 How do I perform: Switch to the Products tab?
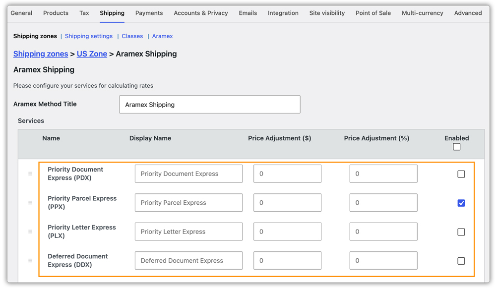[56, 13]
